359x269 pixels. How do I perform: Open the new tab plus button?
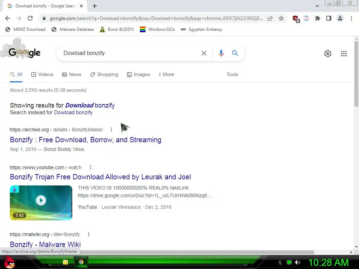tap(95, 6)
